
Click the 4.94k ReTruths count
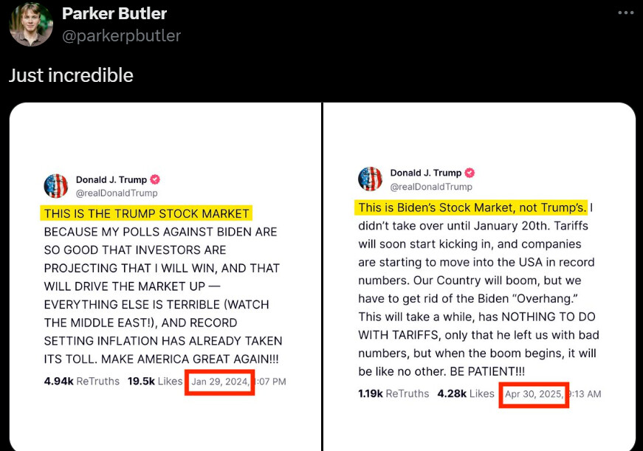tap(82, 382)
